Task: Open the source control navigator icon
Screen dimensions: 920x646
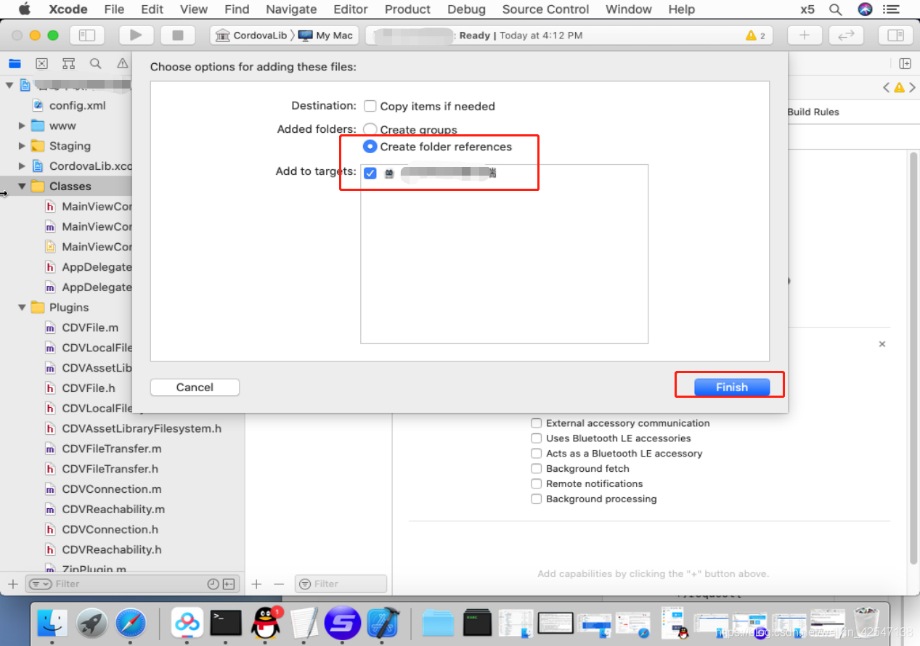Action: pyautogui.click(x=41, y=64)
